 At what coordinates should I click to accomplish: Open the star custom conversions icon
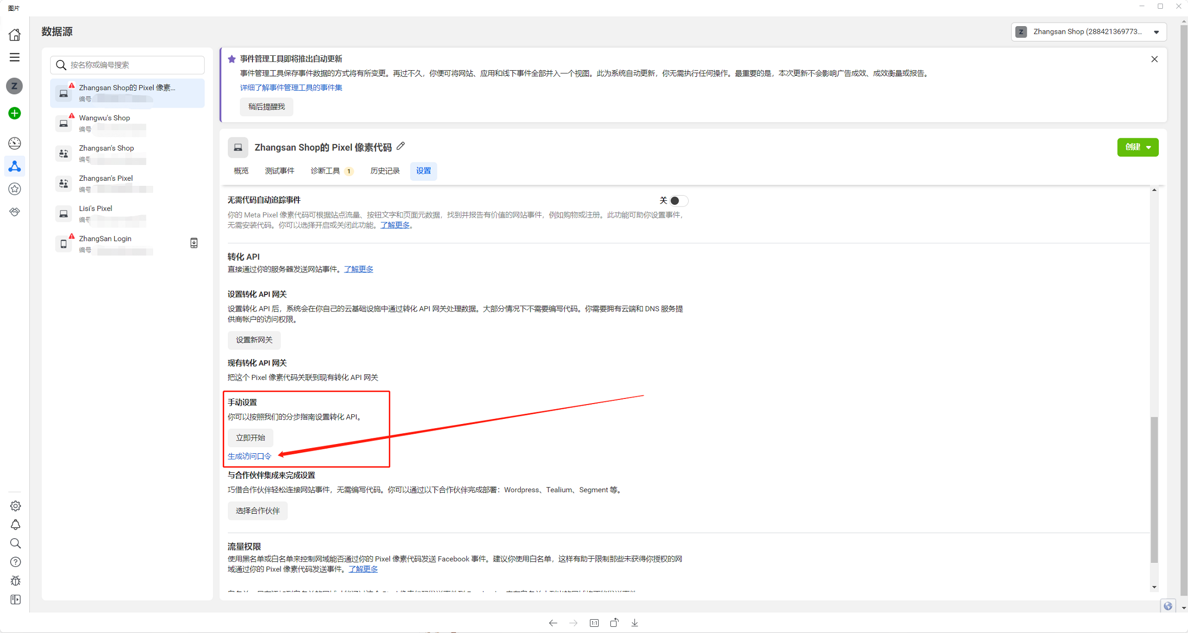(x=15, y=189)
